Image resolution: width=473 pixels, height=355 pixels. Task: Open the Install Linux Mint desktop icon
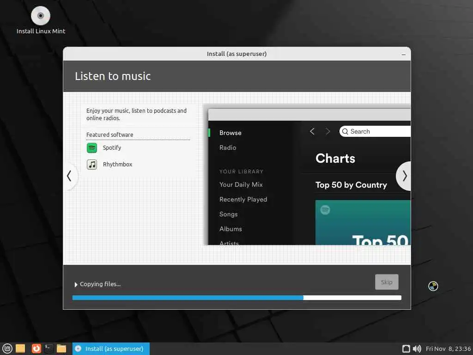41,20
